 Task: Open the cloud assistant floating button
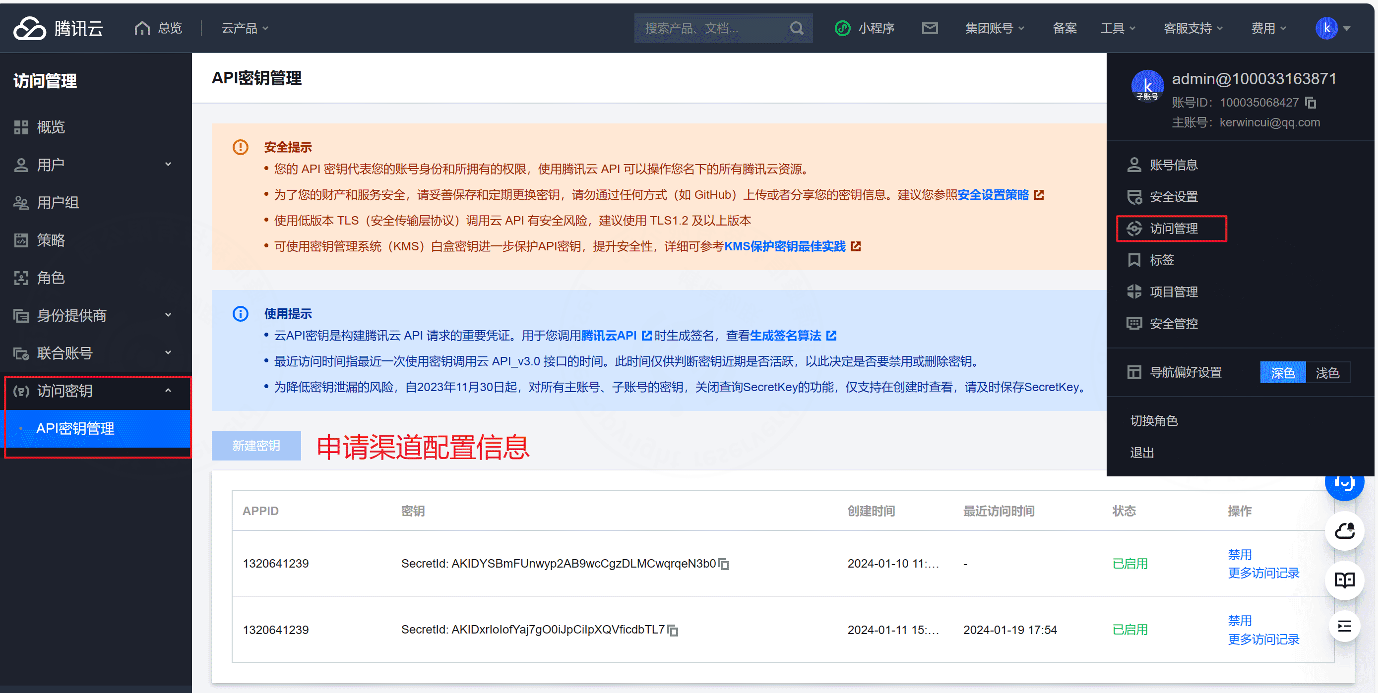click(x=1344, y=531)
